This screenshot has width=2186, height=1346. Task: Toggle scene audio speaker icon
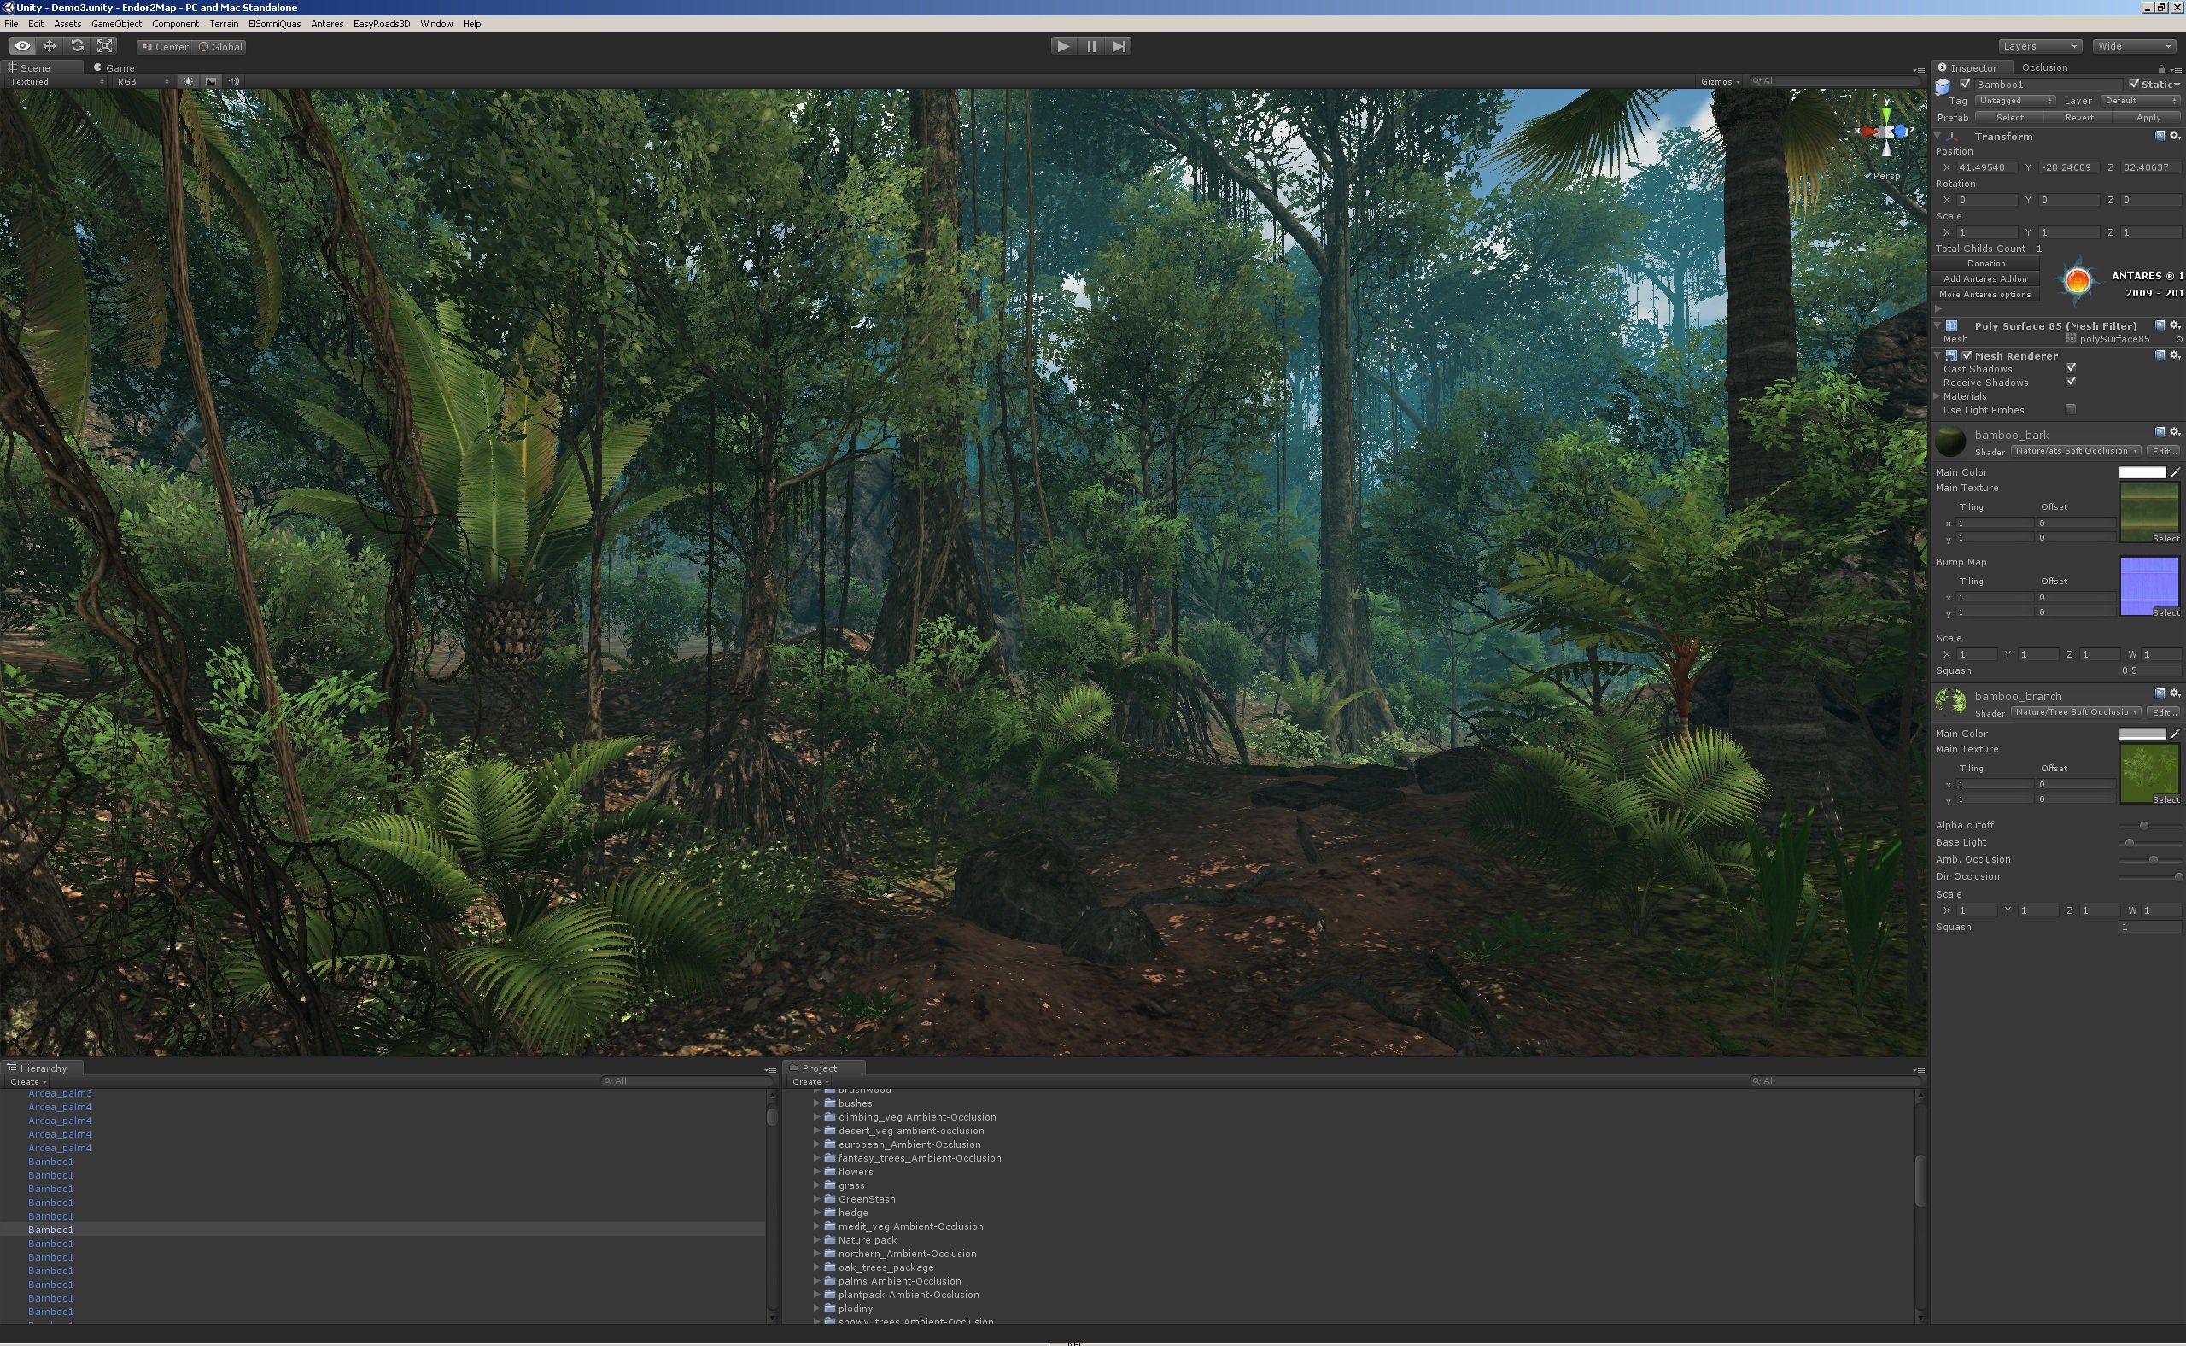234,81
